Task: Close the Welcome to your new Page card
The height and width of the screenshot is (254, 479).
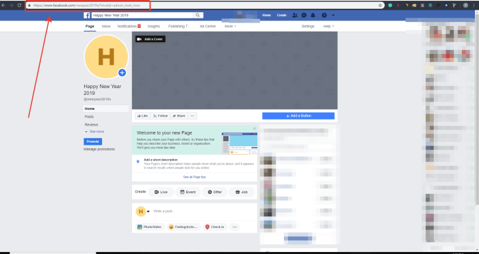Action: tap(255, 128)
